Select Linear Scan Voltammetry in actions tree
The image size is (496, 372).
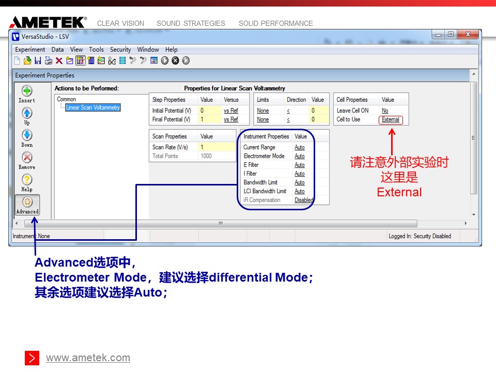(93, 107)
